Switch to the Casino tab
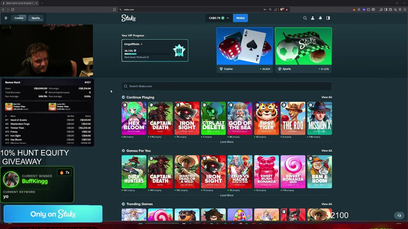The image size is (408, 229). [19, 18]
